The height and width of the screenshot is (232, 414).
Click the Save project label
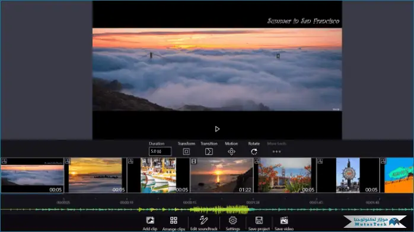point(259,229)
